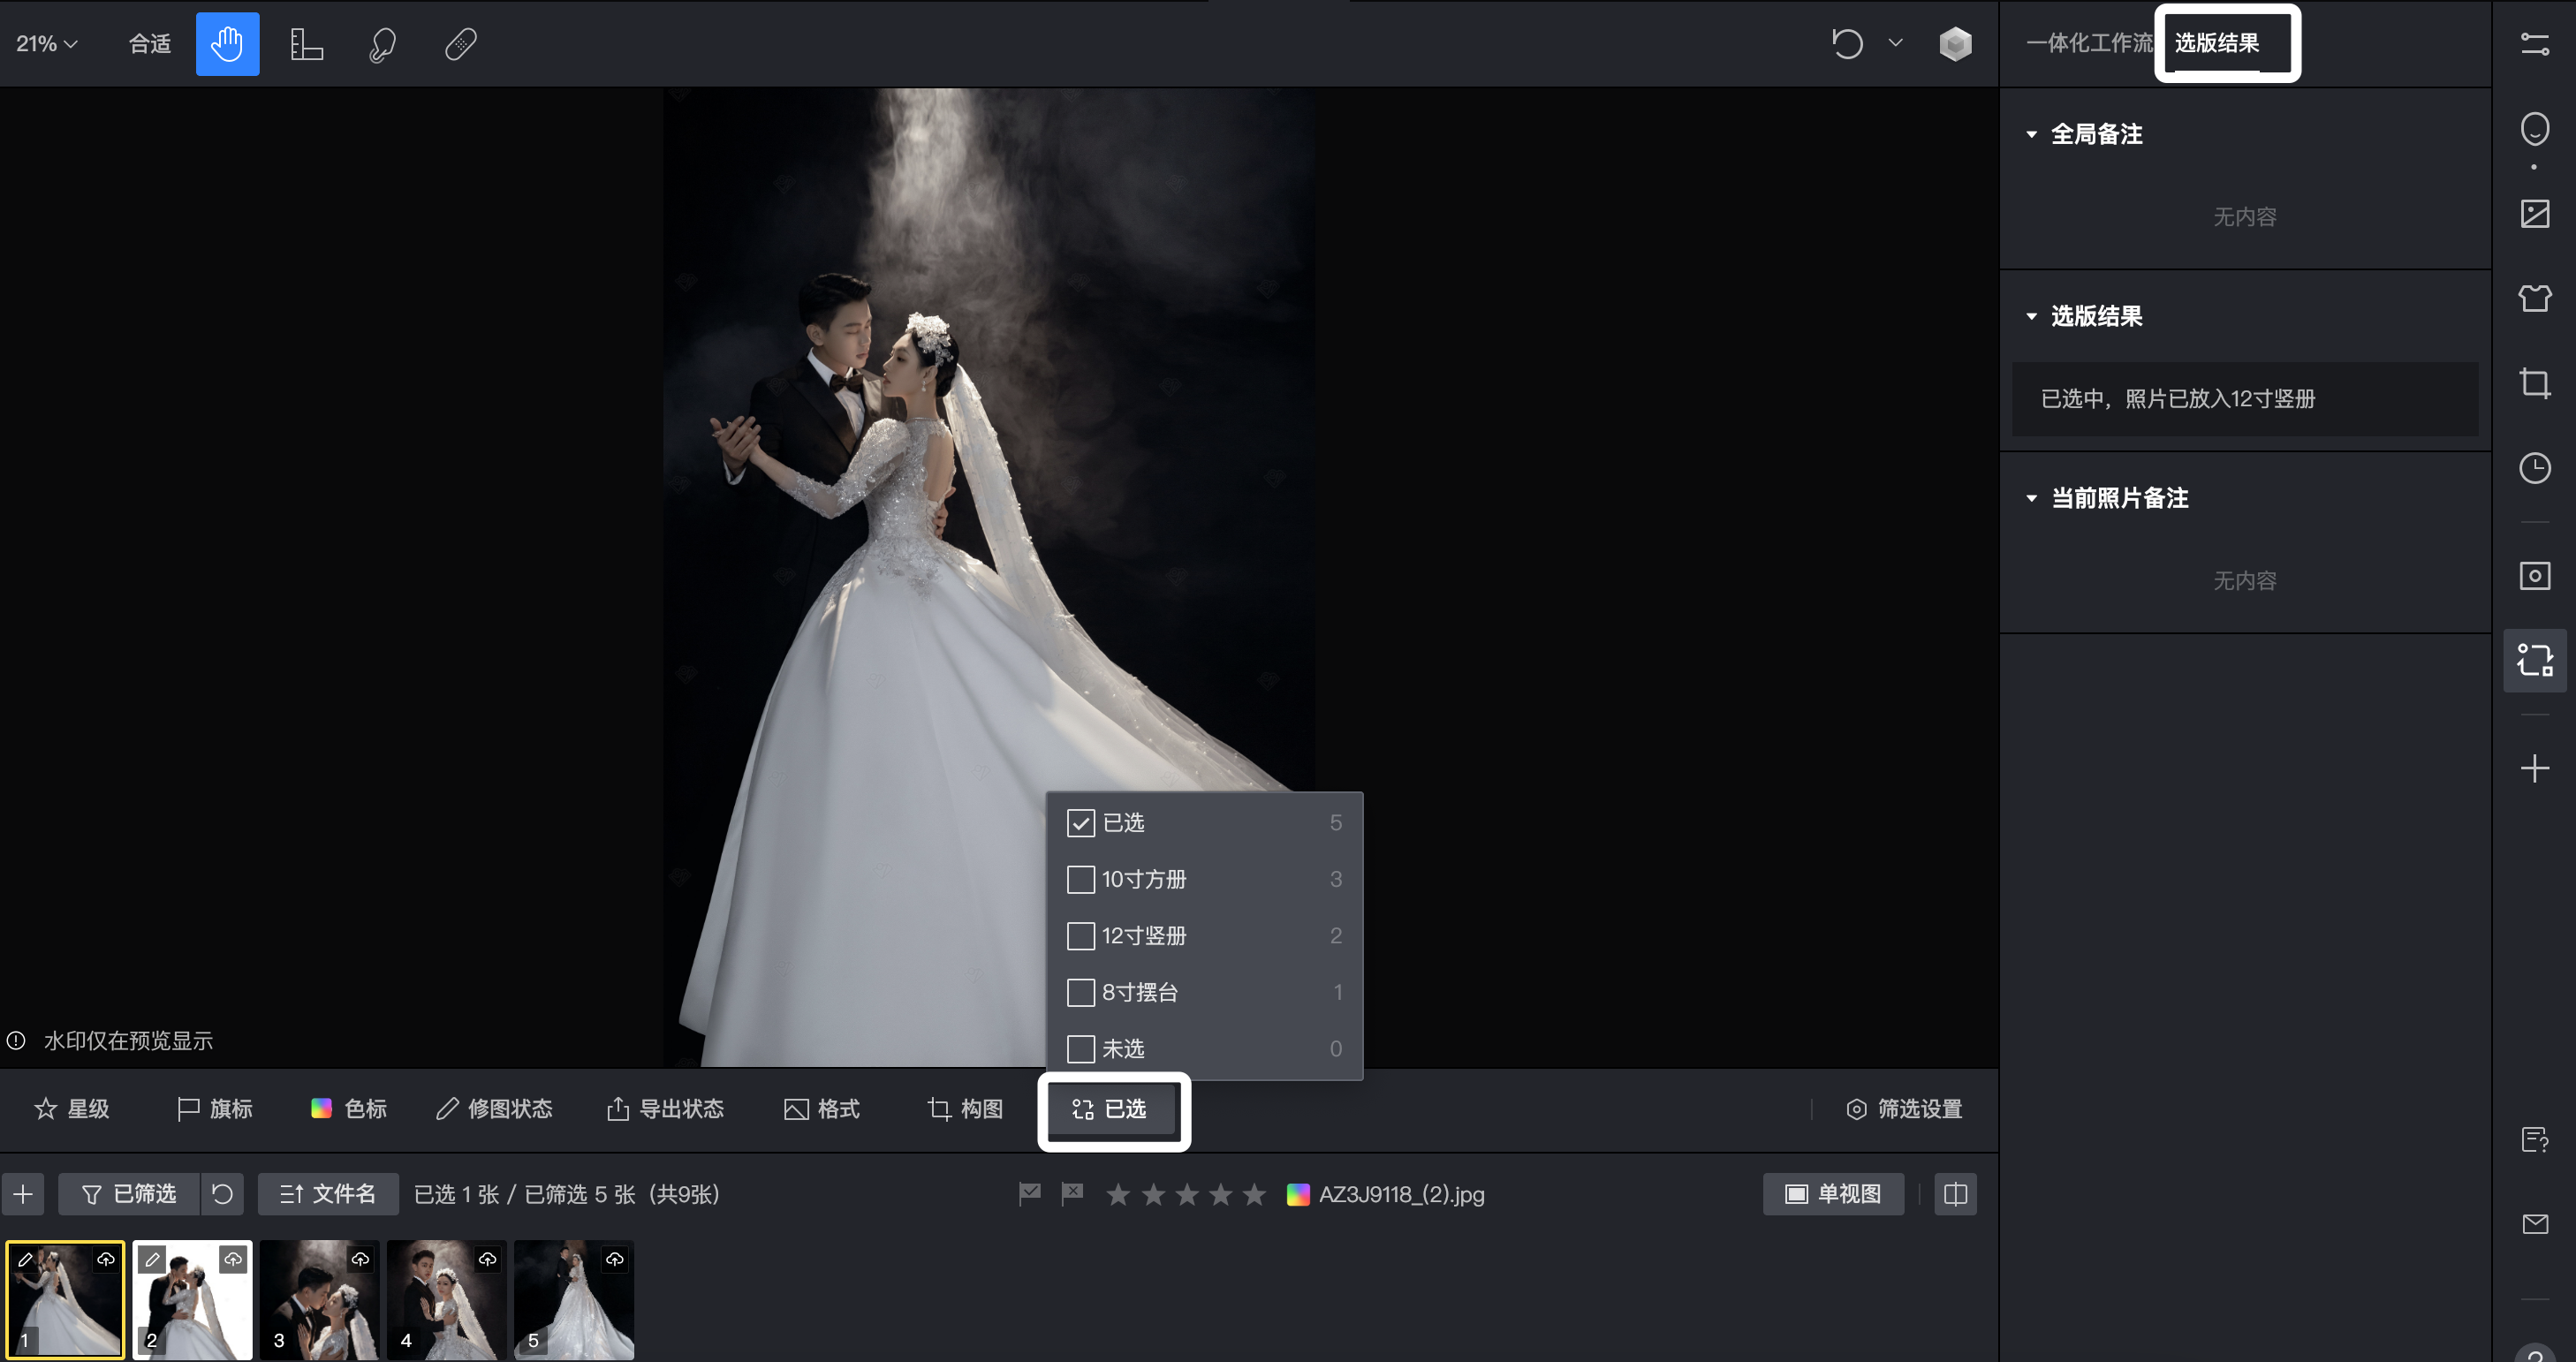2576x1362 pixels.
Task: Click the 单视图 view button
Action: (1833, 1193)
